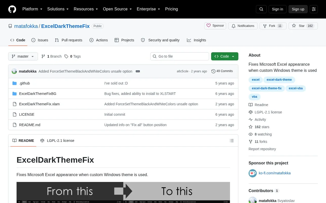Open the Projects tab
The width and height of the screenshot is (326, 203).
coord(124,40)
